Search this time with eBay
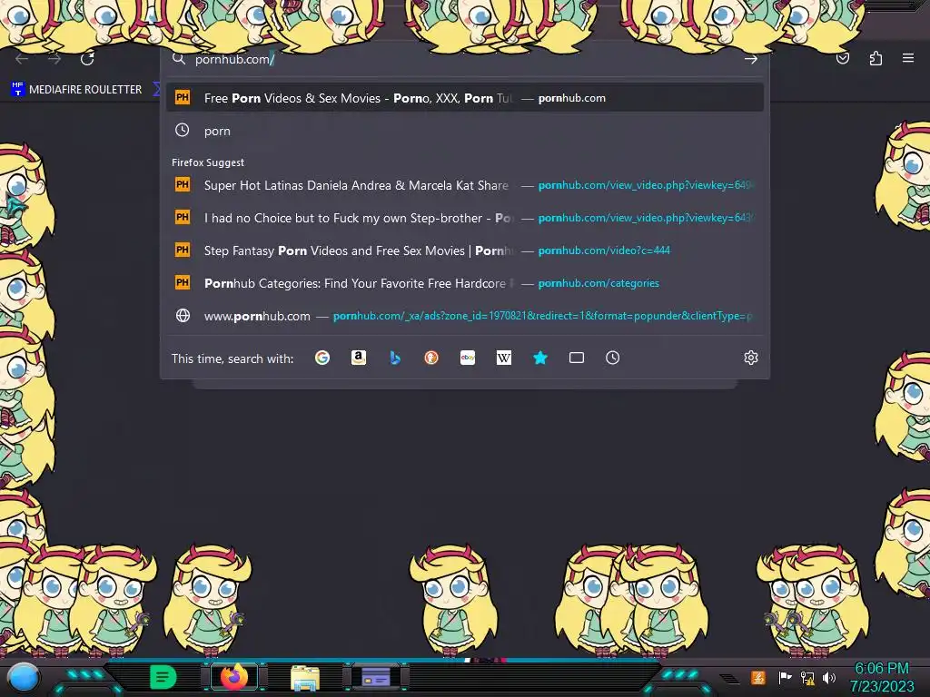The image size is (930, 697). tap(468, 358)
